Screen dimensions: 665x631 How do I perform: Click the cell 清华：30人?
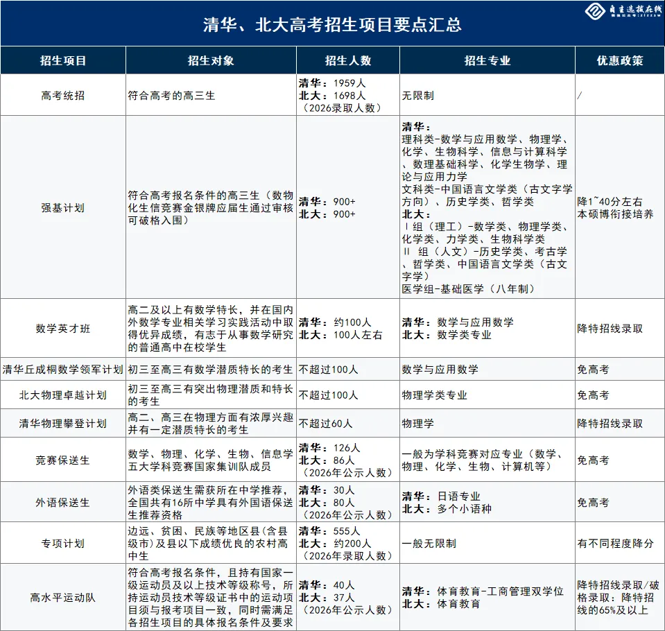[348, 502]
